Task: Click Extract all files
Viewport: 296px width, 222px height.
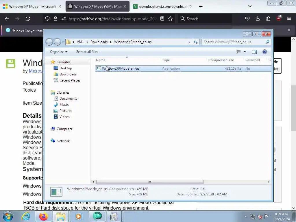Action: [x=87, y=52]
